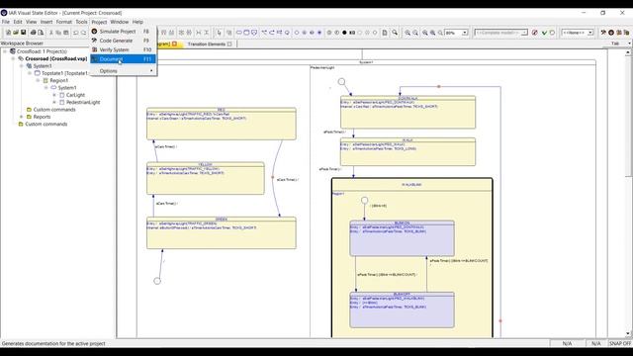Select System1 under the Crossroad project
Screen dimensions: 633x356
click(x=43, y=66)
